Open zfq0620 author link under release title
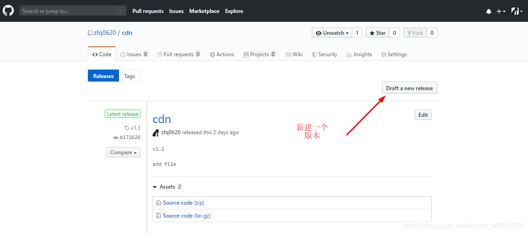The width and height of the screenshot is (528, 234). (x=171, y=132)
